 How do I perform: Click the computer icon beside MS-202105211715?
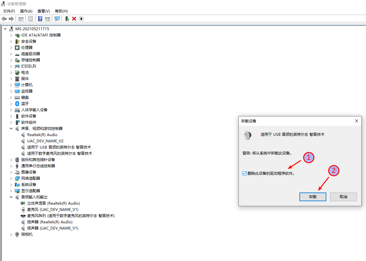[x=11, y=29]
